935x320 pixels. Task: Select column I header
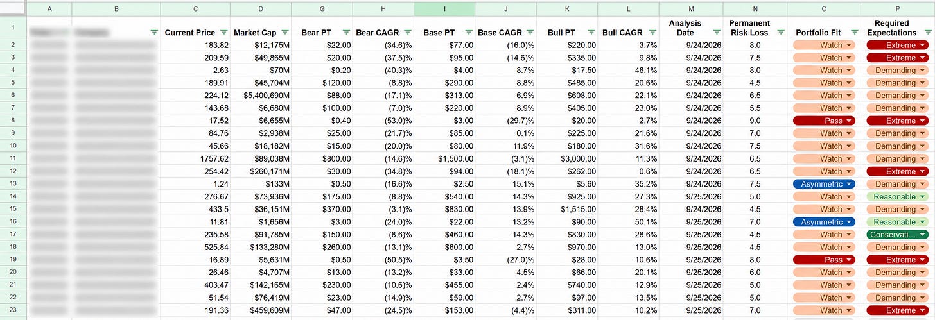tap(444, 9)
